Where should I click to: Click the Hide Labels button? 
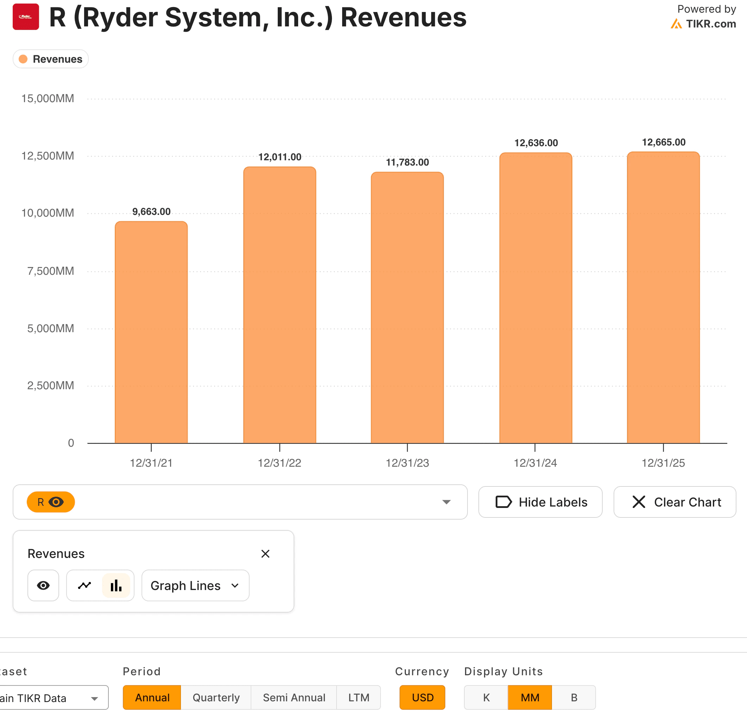[x=540, y=502]
